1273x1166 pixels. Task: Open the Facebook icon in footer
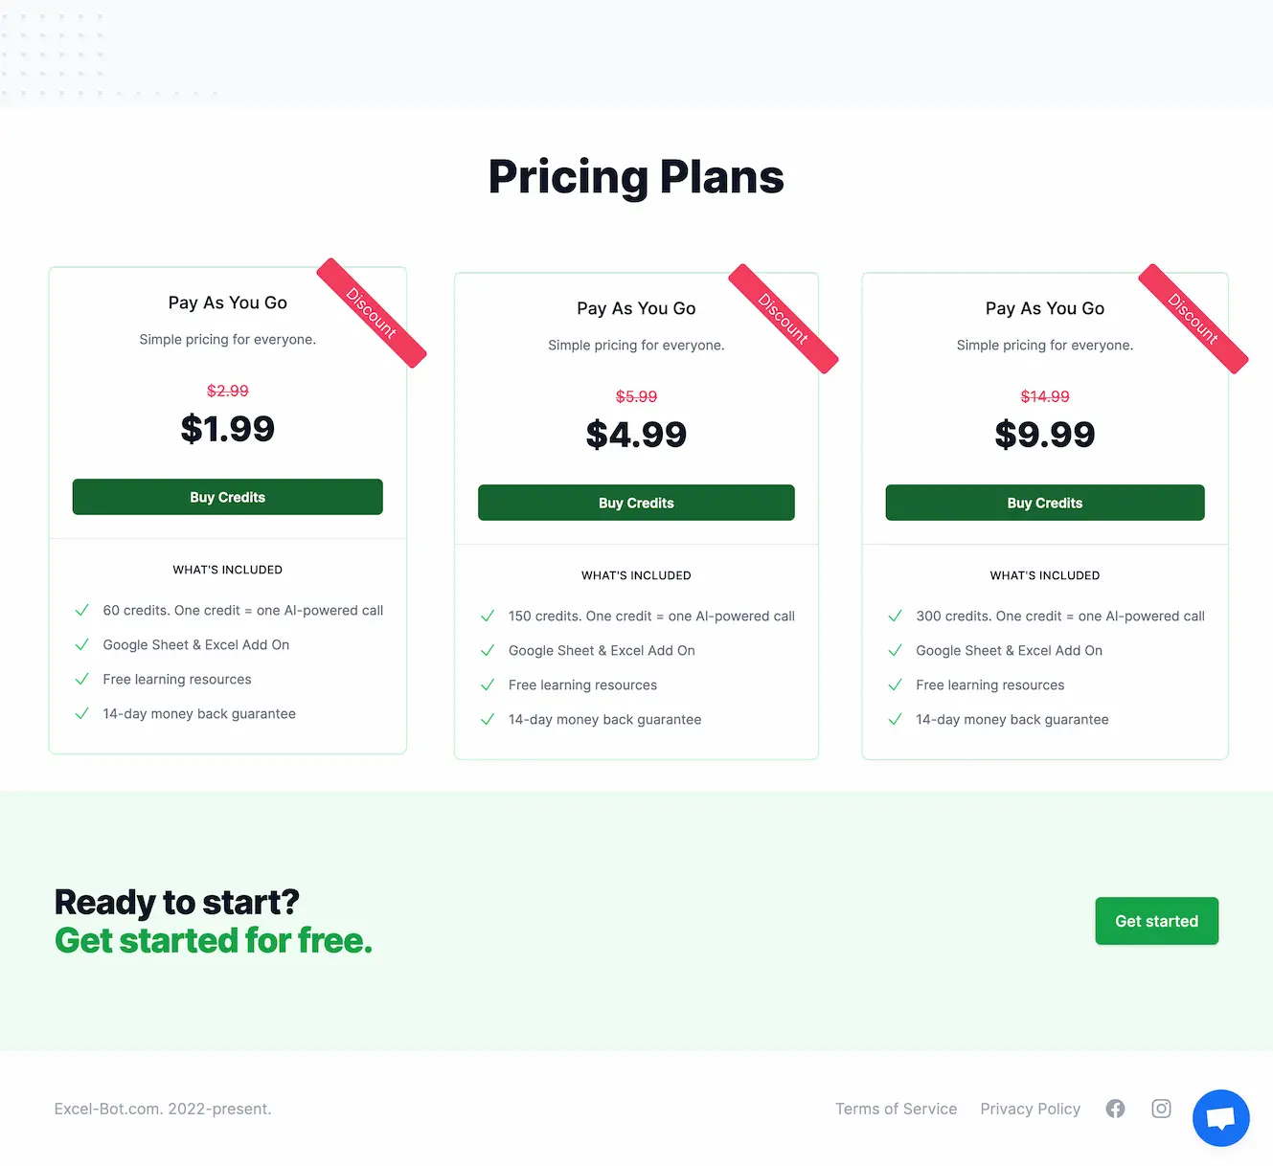[x=1115, y=1109]
